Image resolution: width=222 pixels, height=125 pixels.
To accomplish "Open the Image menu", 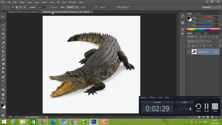I will (x=22, y=2).
